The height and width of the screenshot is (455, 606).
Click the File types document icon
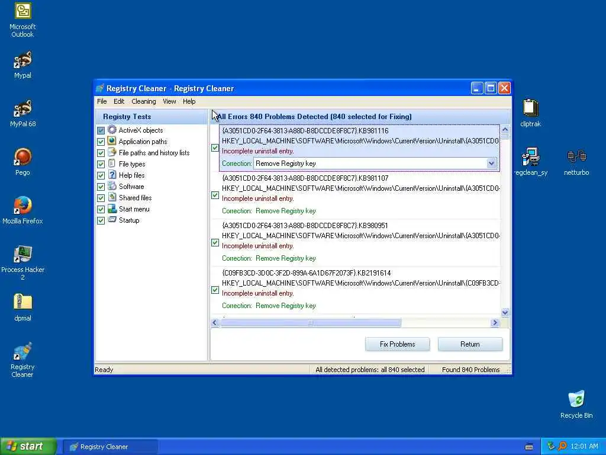pos(112,164)
